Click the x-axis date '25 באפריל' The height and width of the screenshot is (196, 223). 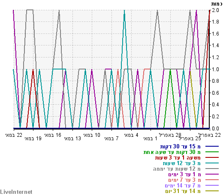tap(190, 139)
